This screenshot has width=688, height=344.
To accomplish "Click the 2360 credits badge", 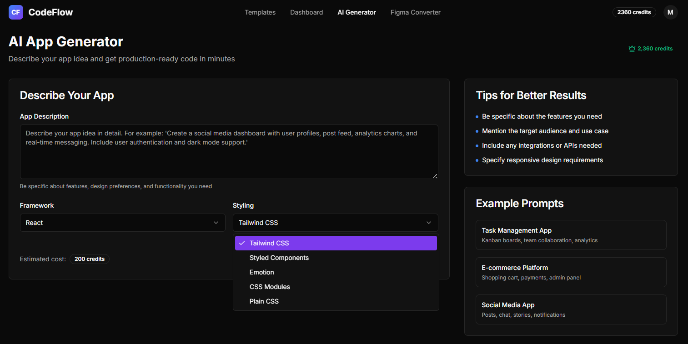I will (x=634, y=12).
